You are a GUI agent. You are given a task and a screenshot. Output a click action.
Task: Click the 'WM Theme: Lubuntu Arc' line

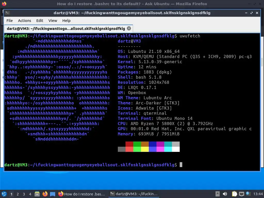tap(145, 98)
